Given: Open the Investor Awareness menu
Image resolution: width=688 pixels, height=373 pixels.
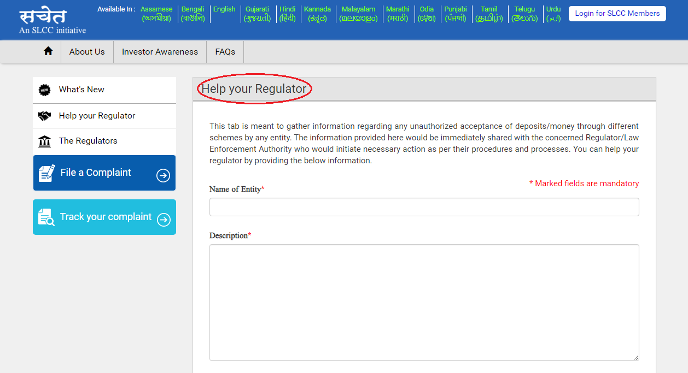Looking at the screenshot, I should click(x=160, y=52).
